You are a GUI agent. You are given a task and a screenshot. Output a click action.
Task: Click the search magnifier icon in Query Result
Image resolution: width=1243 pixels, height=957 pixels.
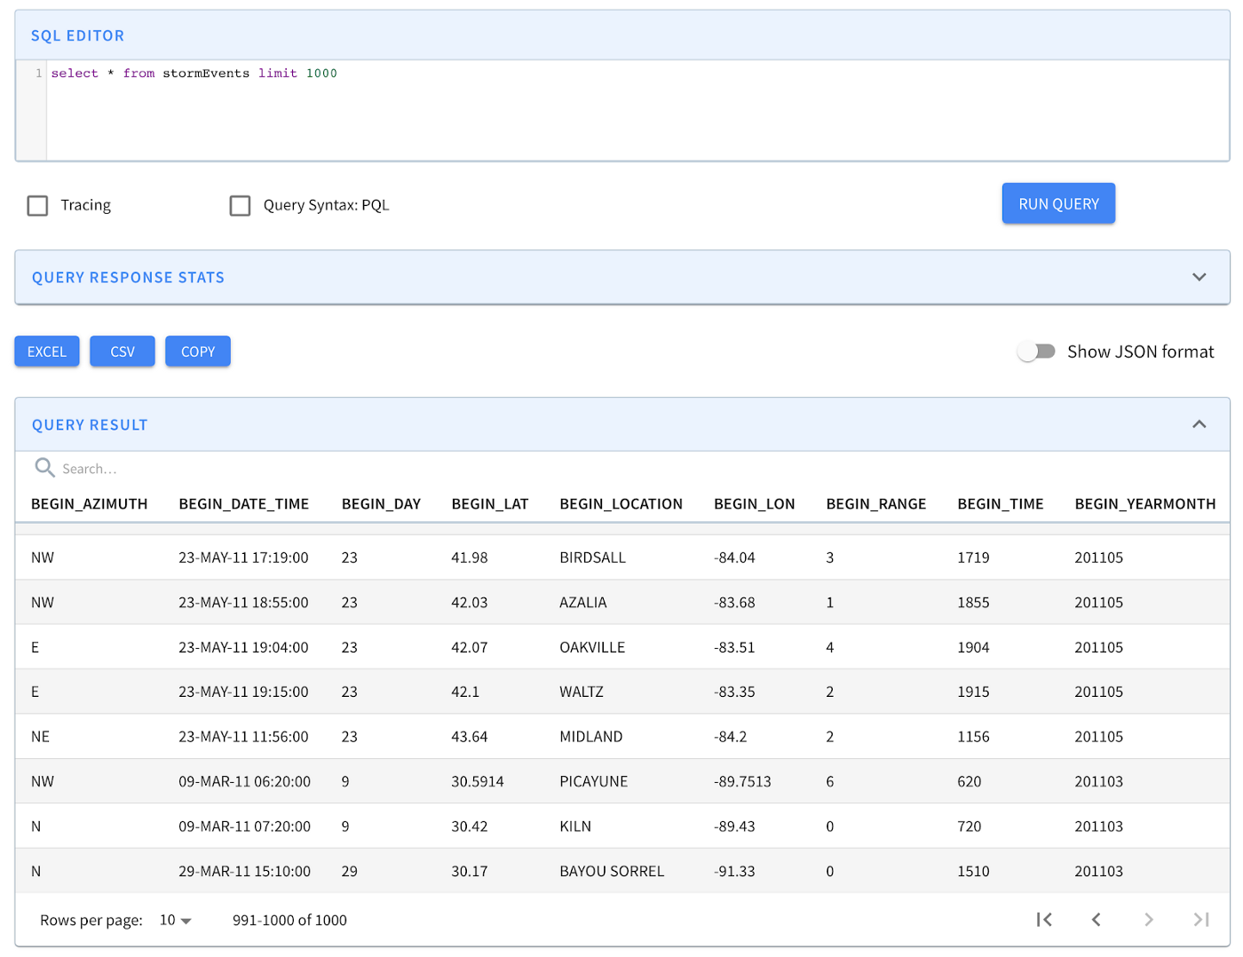click(44, 468)
